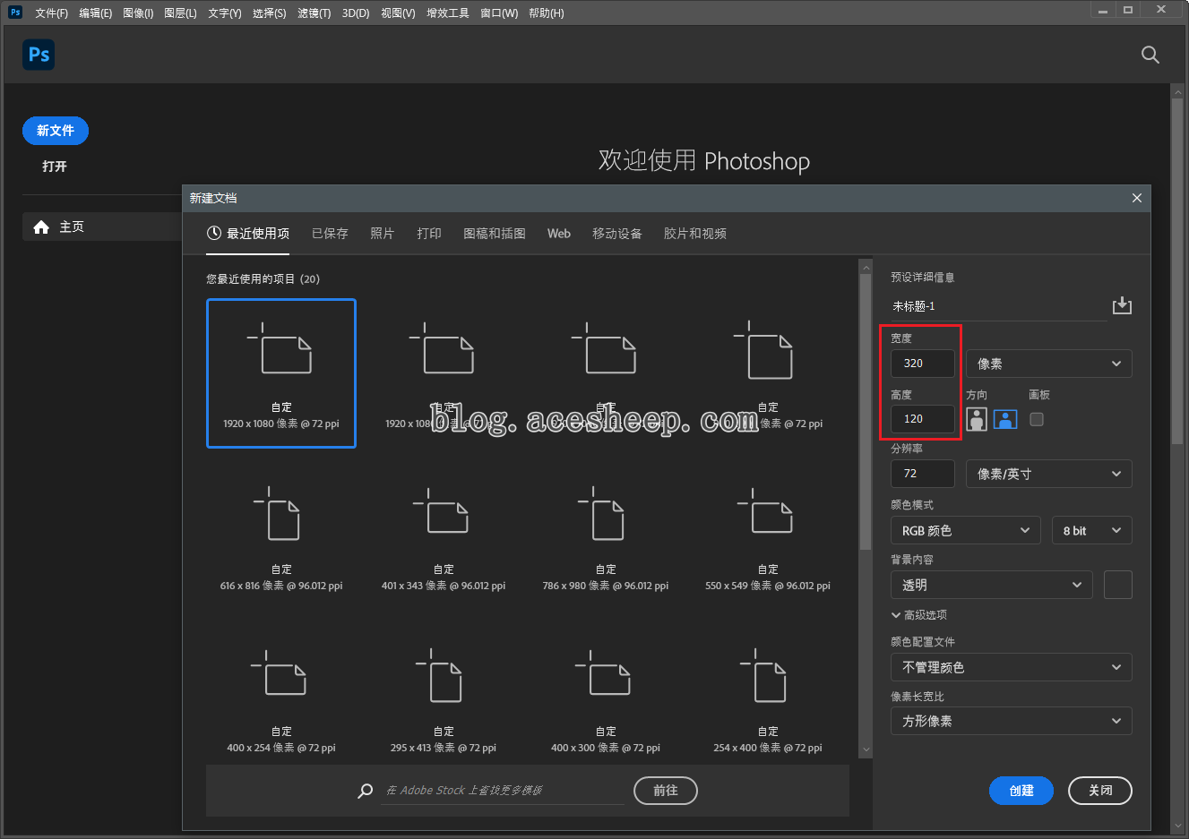1189x839 pixels.
Task: Open the 透明 background contents dropdown
Action: point(992,585)
